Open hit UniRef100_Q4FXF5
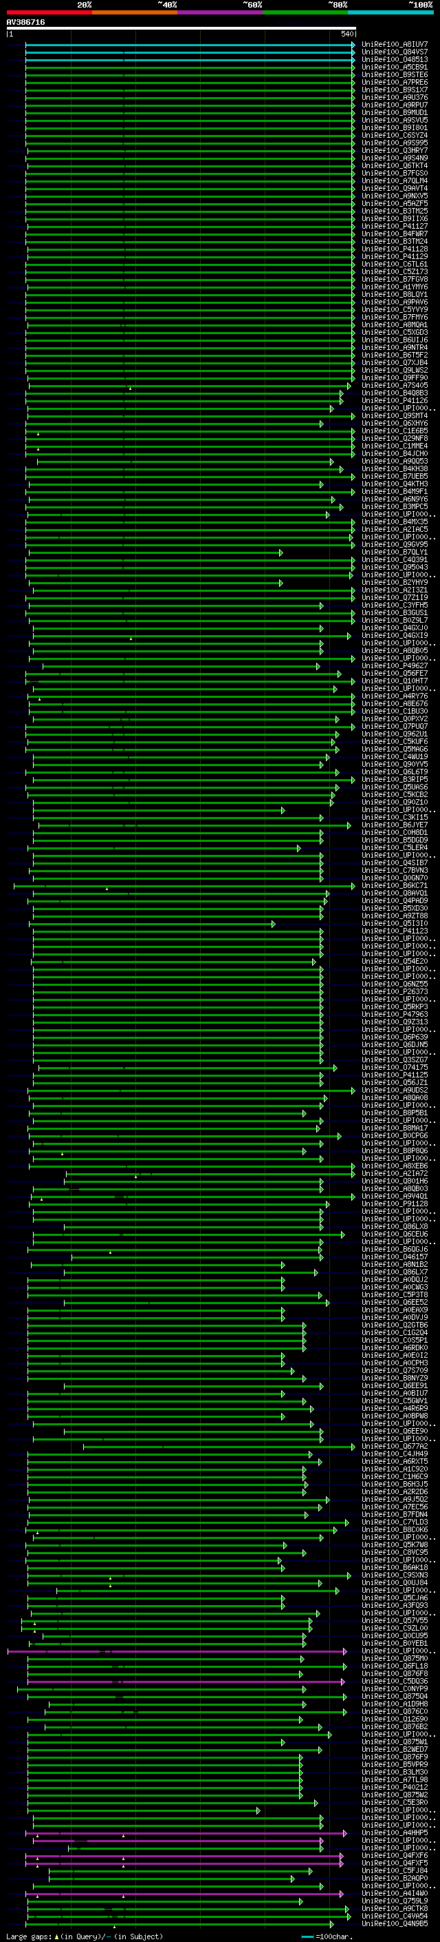This screenshot has height=1942, width=440. click(x=395, y=1863)
